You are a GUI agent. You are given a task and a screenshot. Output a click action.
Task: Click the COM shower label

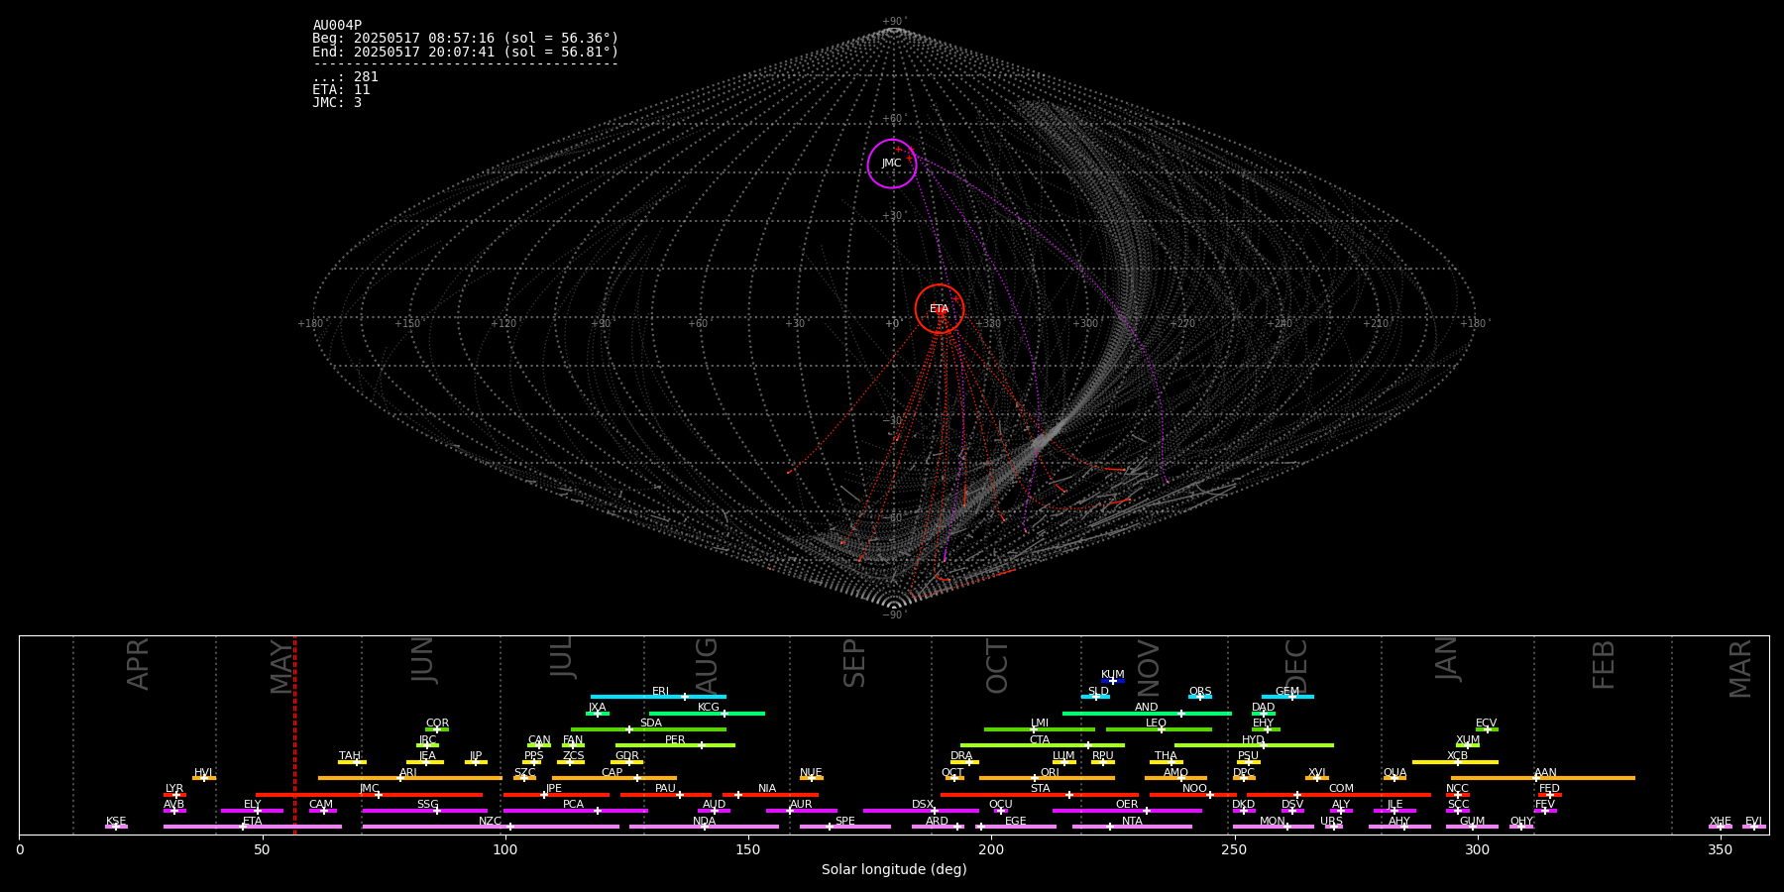1341,789
